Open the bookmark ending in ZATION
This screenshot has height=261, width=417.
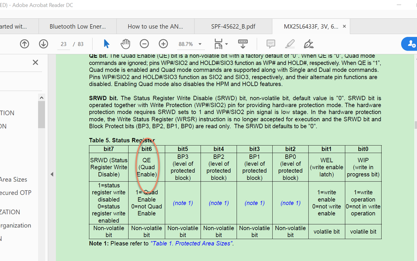point(10,212)
